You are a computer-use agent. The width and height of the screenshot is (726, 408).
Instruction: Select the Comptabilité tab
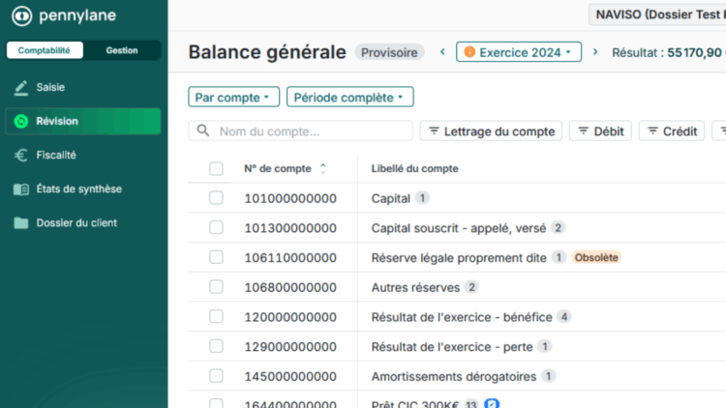[45, 50]
